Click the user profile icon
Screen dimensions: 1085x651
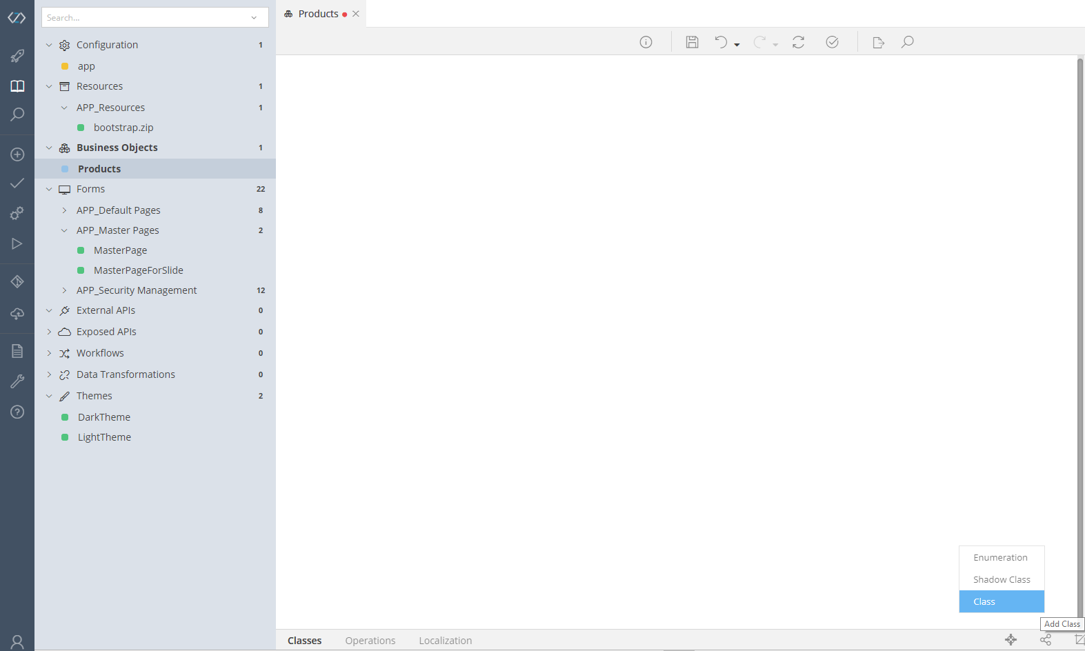[17, 642]
